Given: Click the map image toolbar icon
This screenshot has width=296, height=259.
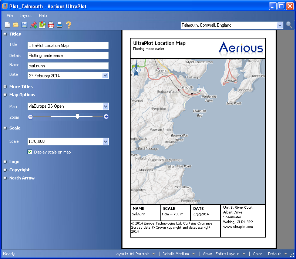Looking at the screenshot, I should pyautogui.click(x=42, y=25).
